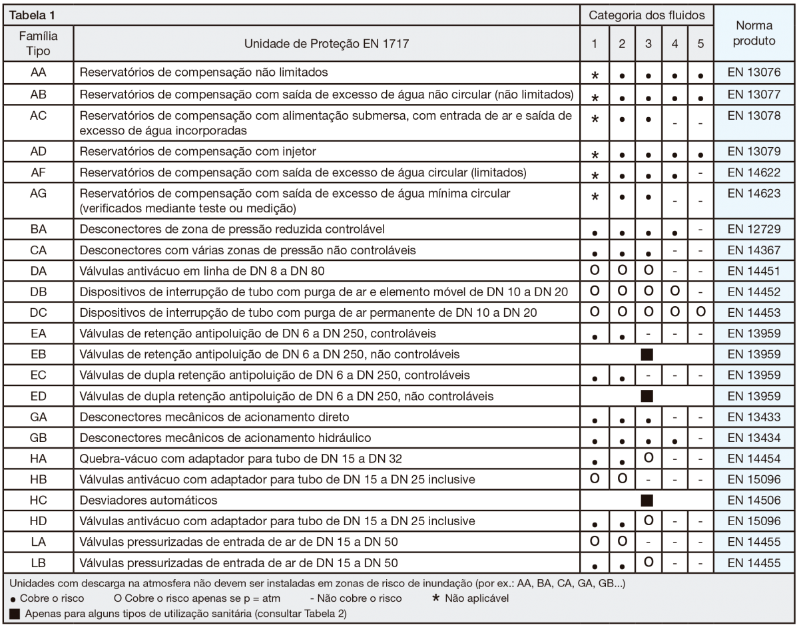Select family type cell CA
Screen dimensions: 799x631
coord(38,250)
